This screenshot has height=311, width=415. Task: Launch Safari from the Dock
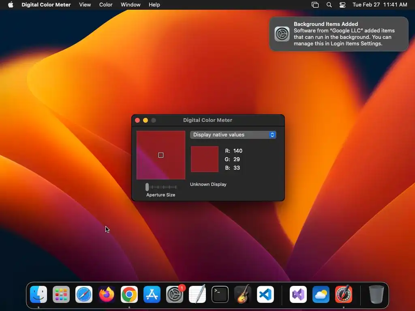pyautogui.click(x=84, y=294)
